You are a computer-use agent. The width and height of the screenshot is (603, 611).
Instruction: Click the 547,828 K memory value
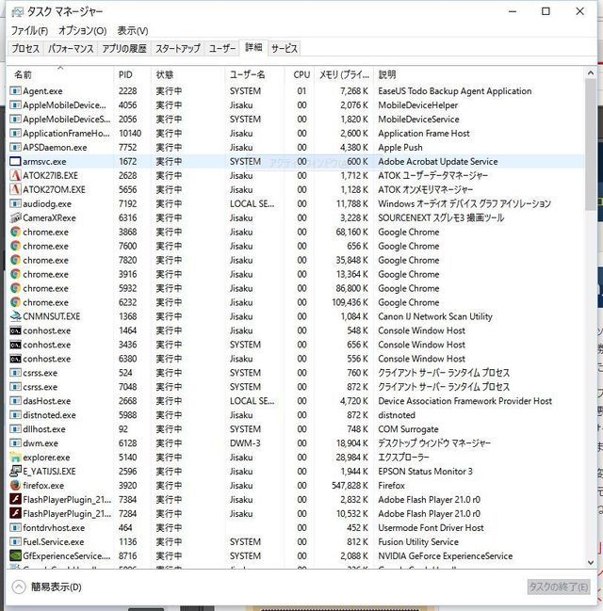(x=350, y=486)
